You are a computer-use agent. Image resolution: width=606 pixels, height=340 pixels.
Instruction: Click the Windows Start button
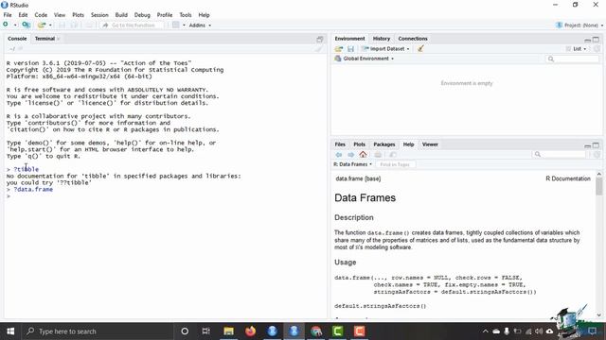click(10, 331)
